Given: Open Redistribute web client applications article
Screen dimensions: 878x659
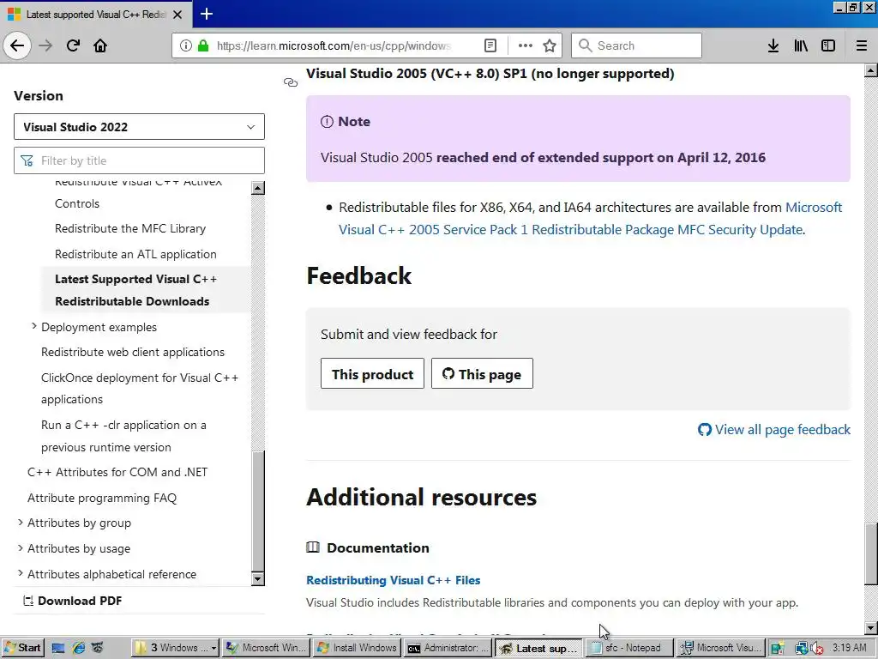Looking at the screenshot, I should (133, 352).
